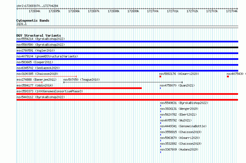246x163 pixels.
Task: Open nsv5620782 (Ebert2021) variant
Action: click(178, 114)
